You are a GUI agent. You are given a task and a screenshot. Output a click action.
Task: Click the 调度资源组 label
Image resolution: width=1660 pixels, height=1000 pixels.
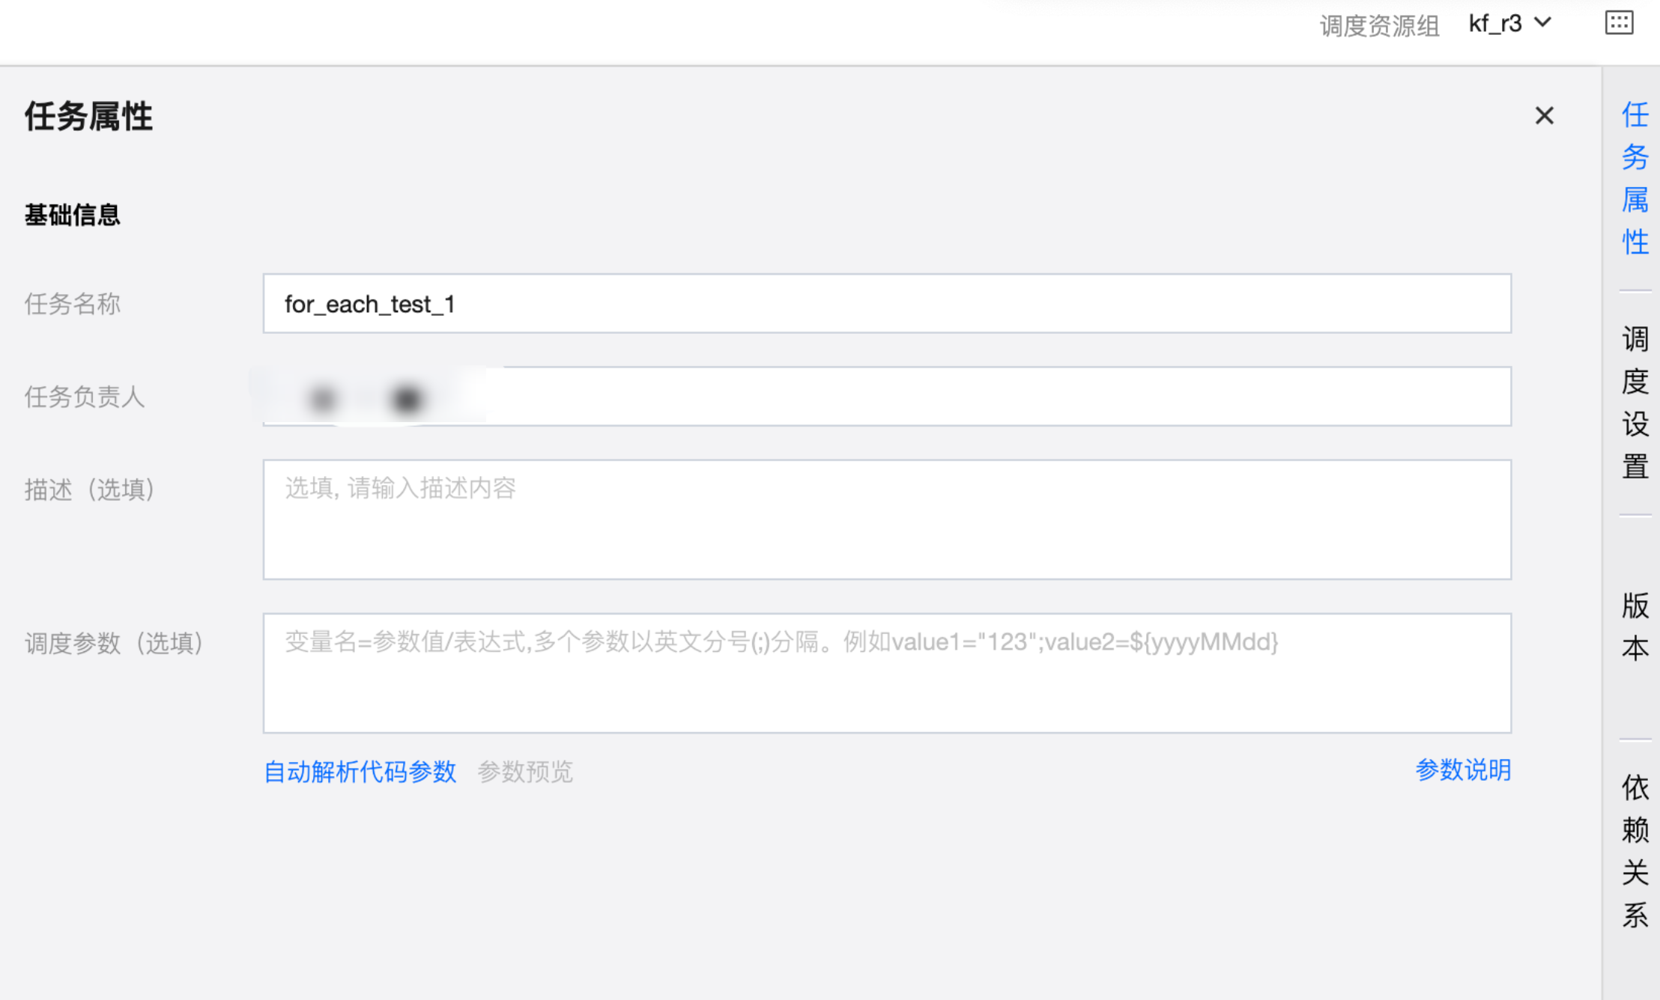1379,26
